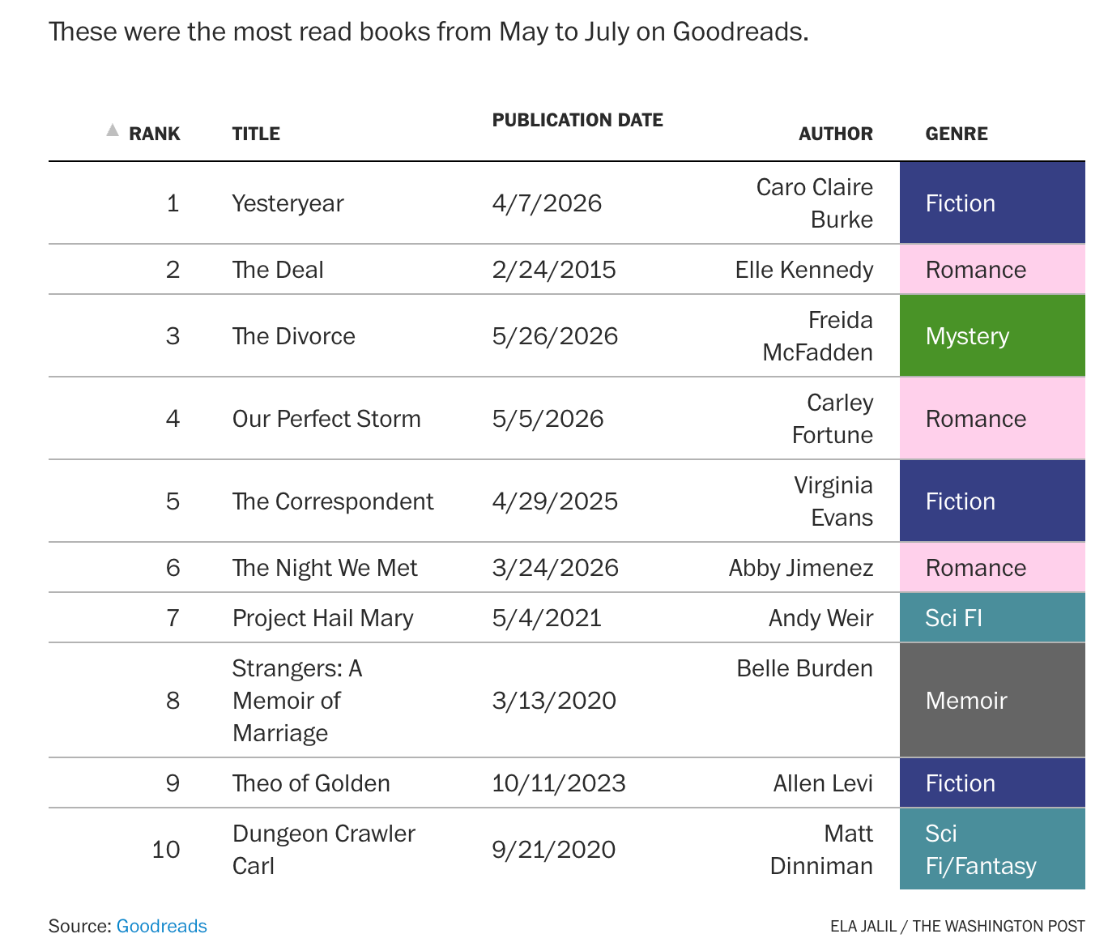Click the teal Sci FI genre cell

992,618
